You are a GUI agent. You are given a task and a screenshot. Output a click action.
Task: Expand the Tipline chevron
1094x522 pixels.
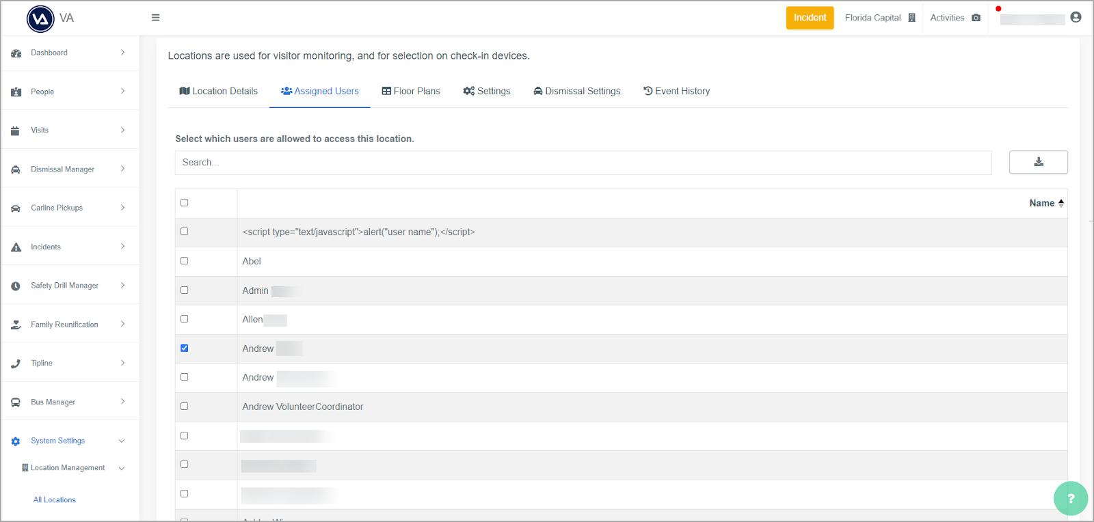tap(123, 363)
